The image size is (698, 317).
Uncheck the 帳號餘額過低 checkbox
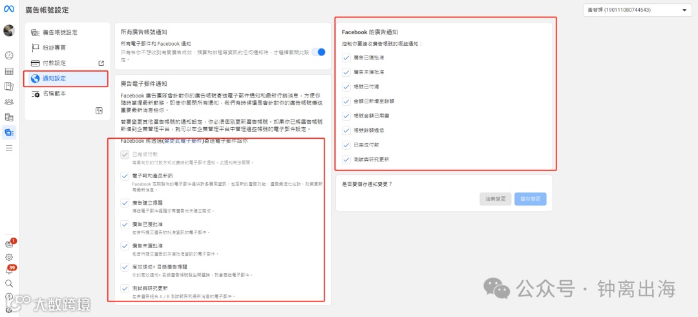point(346,130)
